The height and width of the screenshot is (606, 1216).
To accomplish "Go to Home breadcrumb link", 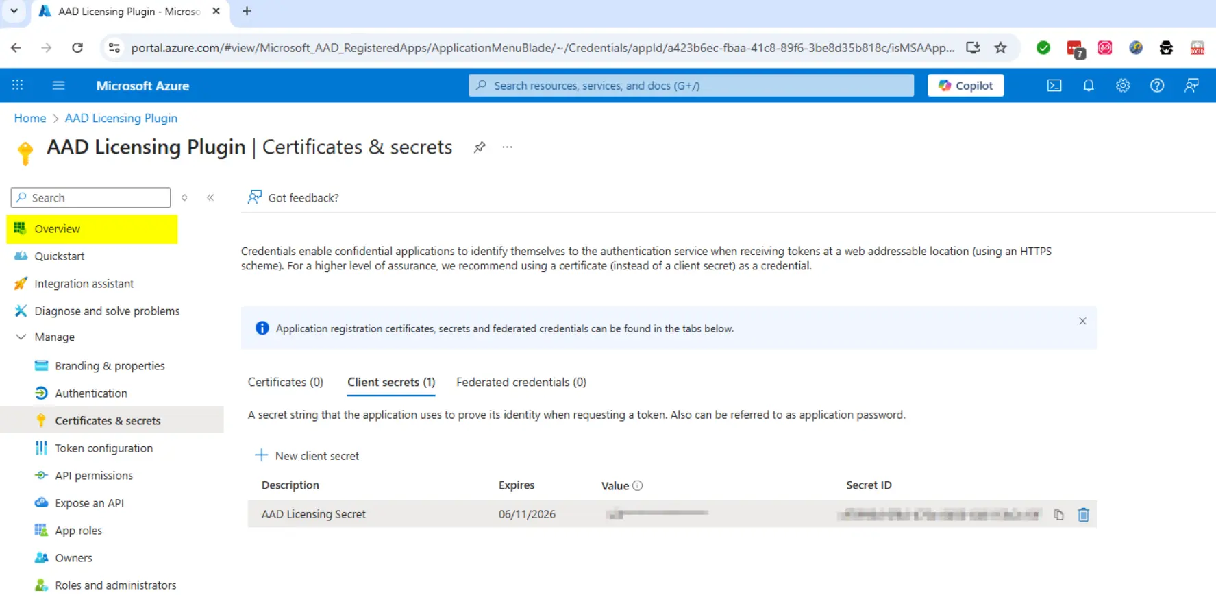I will click(x=30, y=119).
